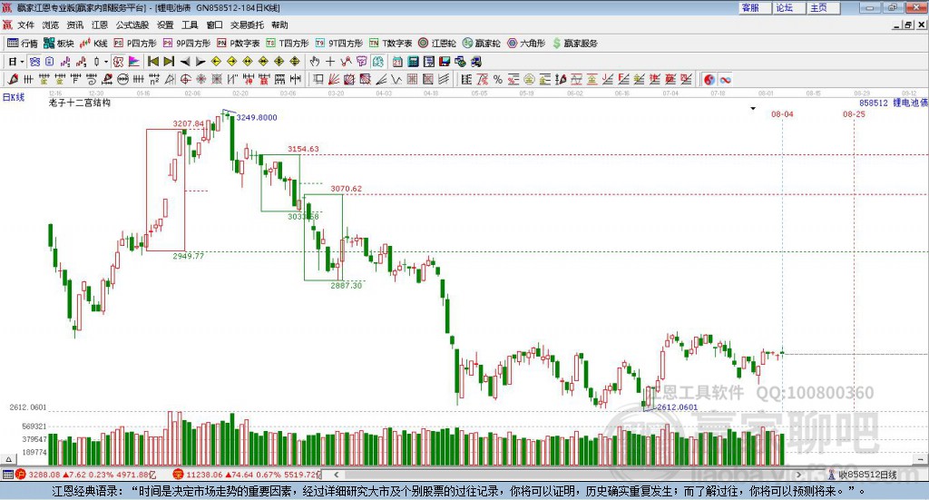
Task: Open P数字表 number table
Action: [239, 44]
